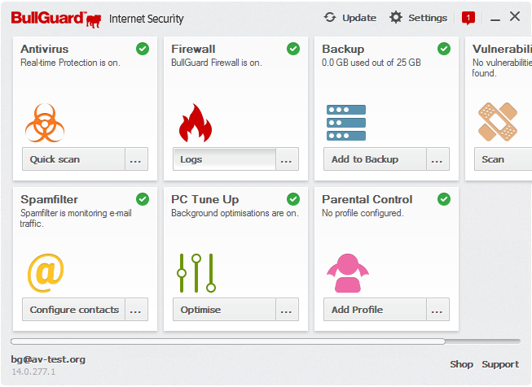The width and height of the screenshot is (532, 387).
Task: Click the horizontal scrollbar below the modules
Action: 228,341
